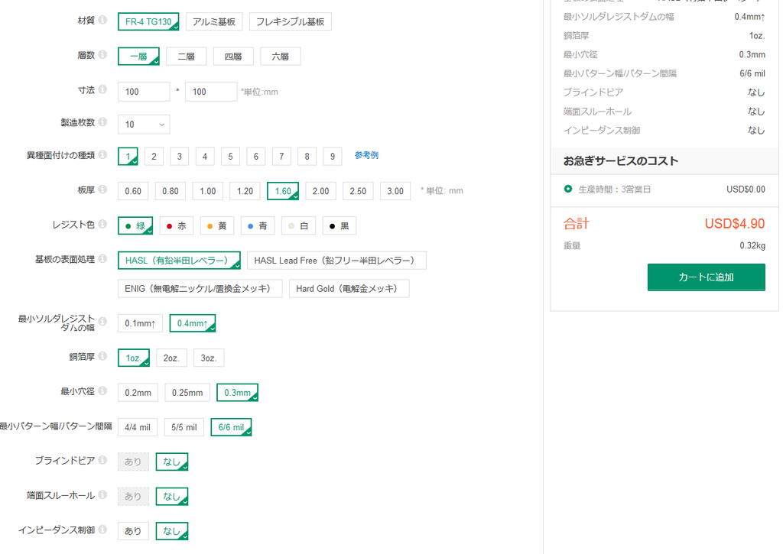The image size is (783, 554).
Task: Click the info icon beside レジスト色
Action: click(105, 225)
